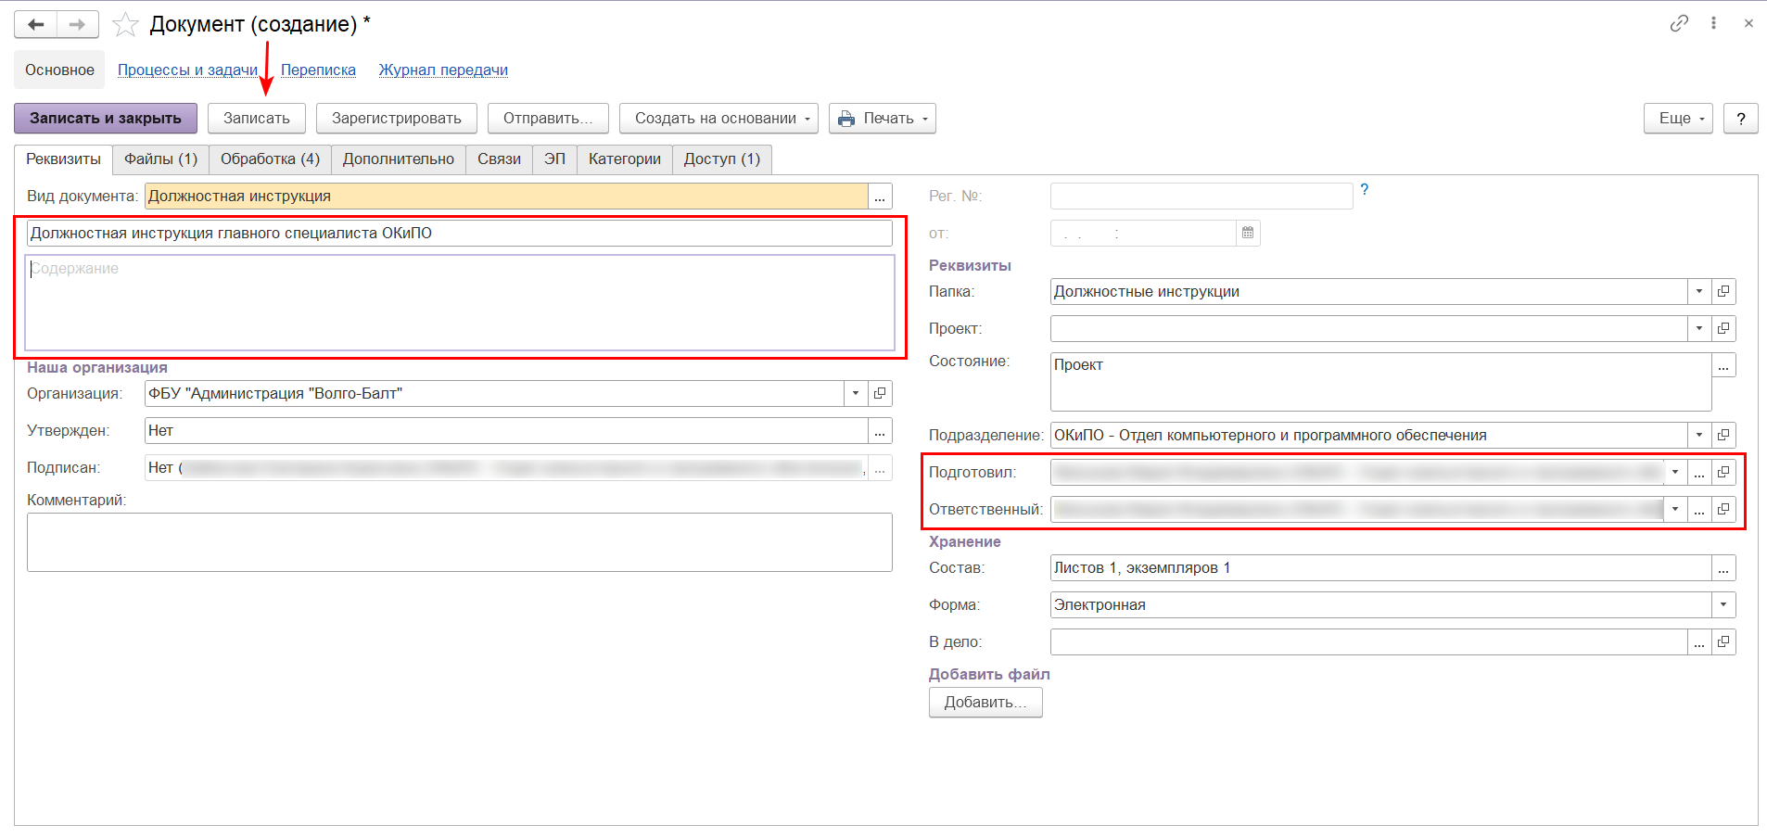
Task: Click the back navigation arrow
Action: tap(36, 24)
